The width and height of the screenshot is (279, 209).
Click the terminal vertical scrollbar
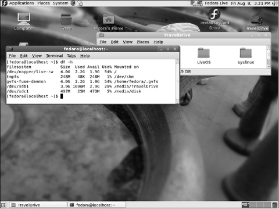click(x=177, y=81)
